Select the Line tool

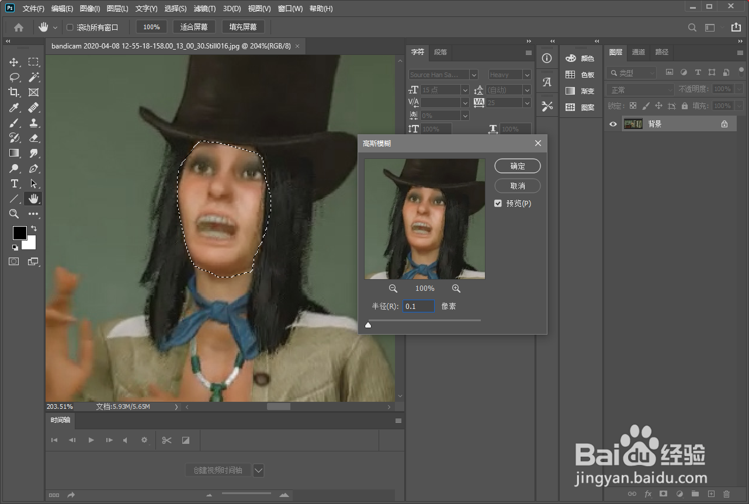[x=14, y=199]
